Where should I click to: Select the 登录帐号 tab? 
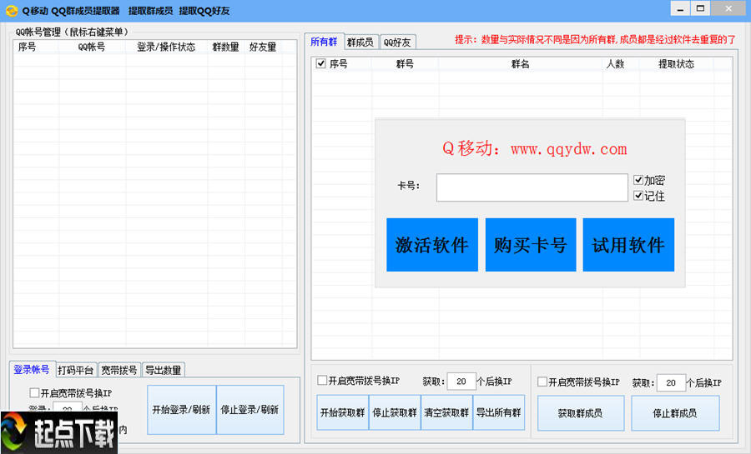click(x=32, y=369)
